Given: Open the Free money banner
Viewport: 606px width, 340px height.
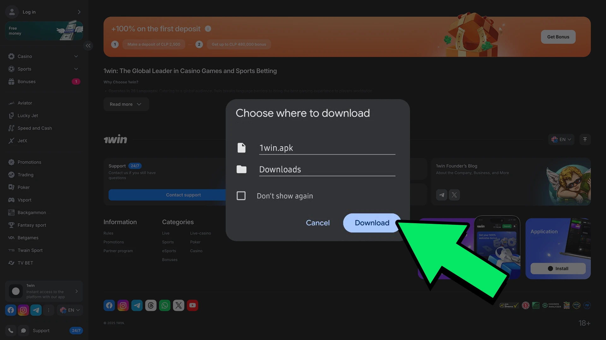Looking at the screenshot, I should tap(44, 31).
